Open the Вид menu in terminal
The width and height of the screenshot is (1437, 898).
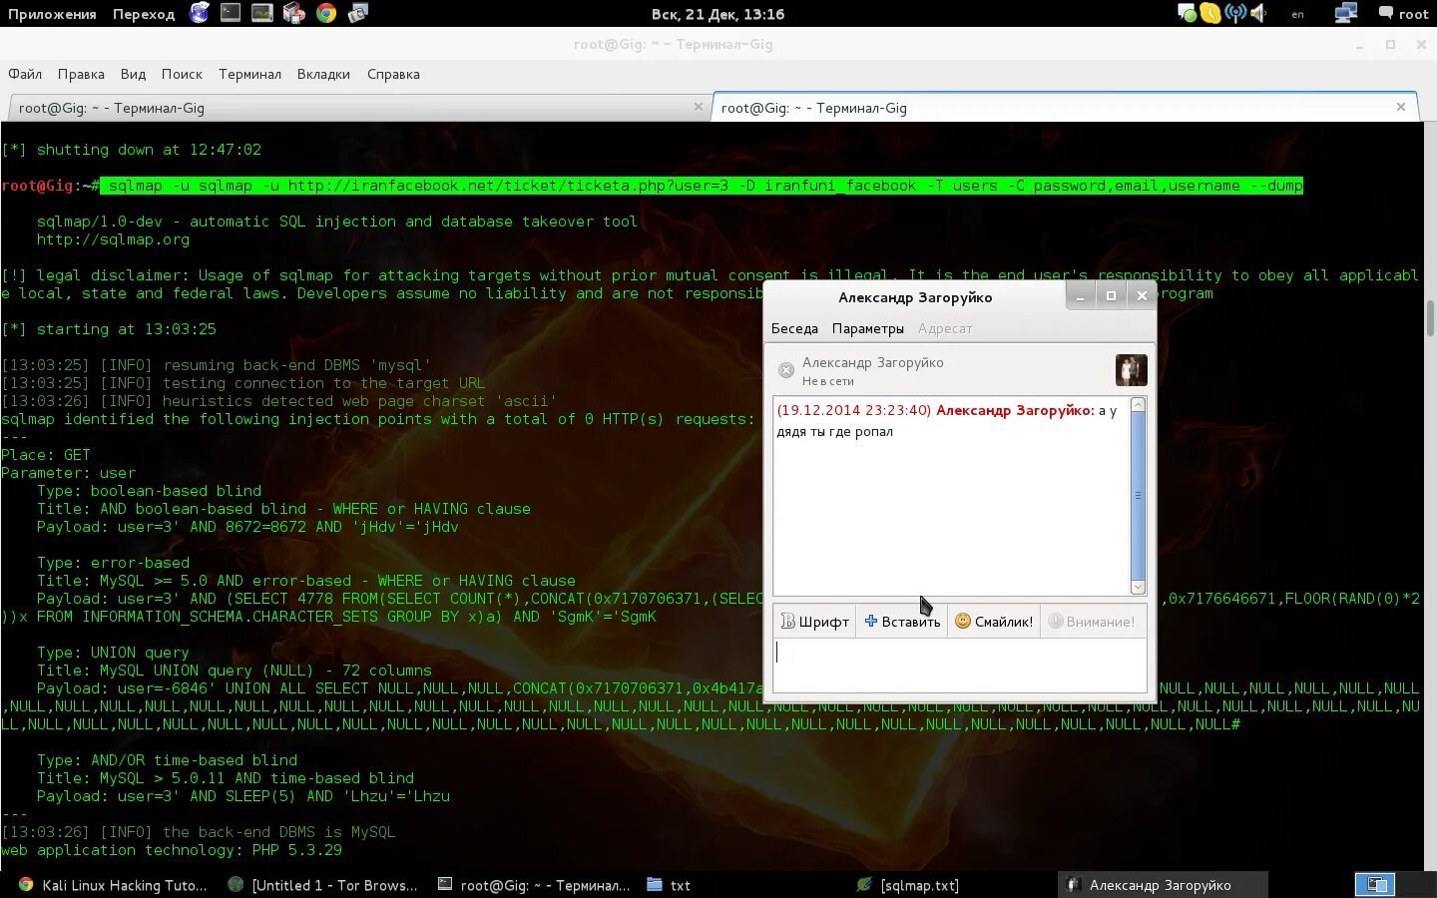tap(133, 74)
